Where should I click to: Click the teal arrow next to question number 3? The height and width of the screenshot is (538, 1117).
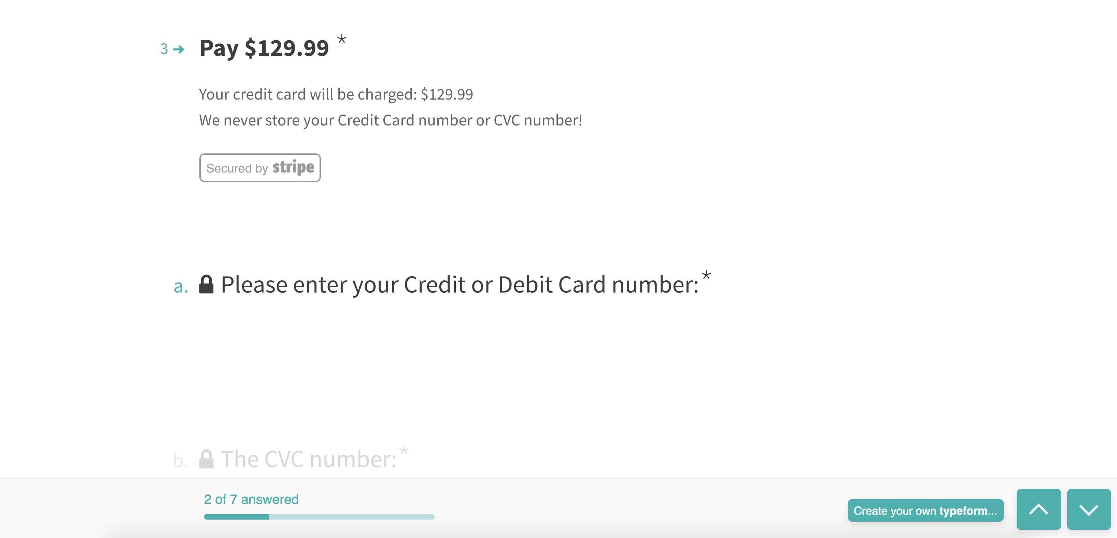click(x=179, y=49)
